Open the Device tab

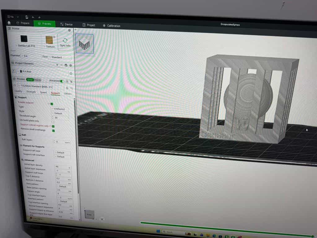66,24
